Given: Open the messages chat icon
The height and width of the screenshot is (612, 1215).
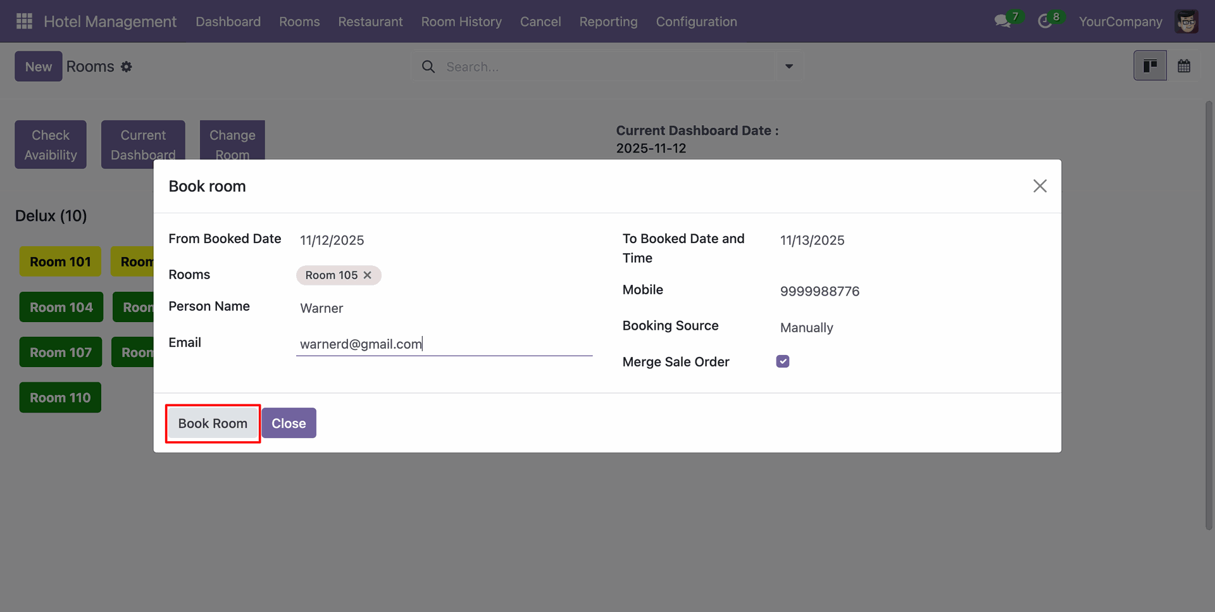Looking at the screenshot, I should coord(1002,22).
